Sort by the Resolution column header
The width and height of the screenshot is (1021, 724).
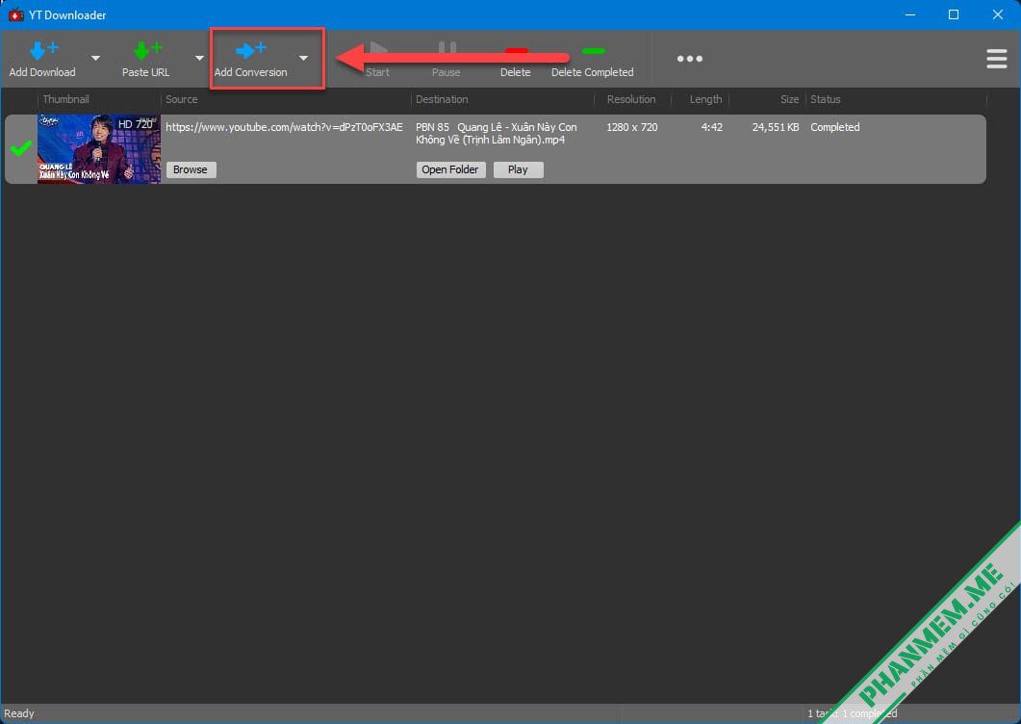coord(631,99)
